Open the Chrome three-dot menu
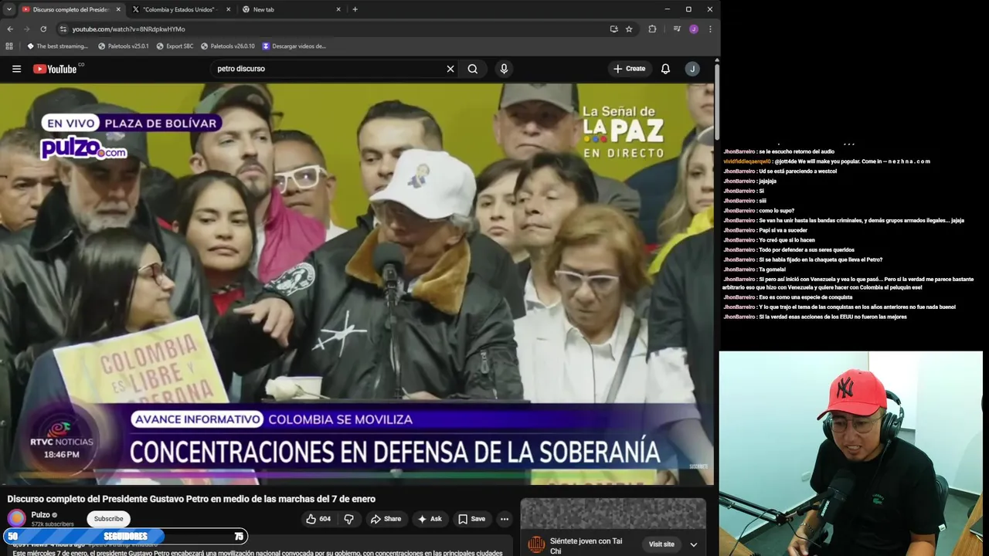This screenshot has height=556, width=989. click(710, 29)
